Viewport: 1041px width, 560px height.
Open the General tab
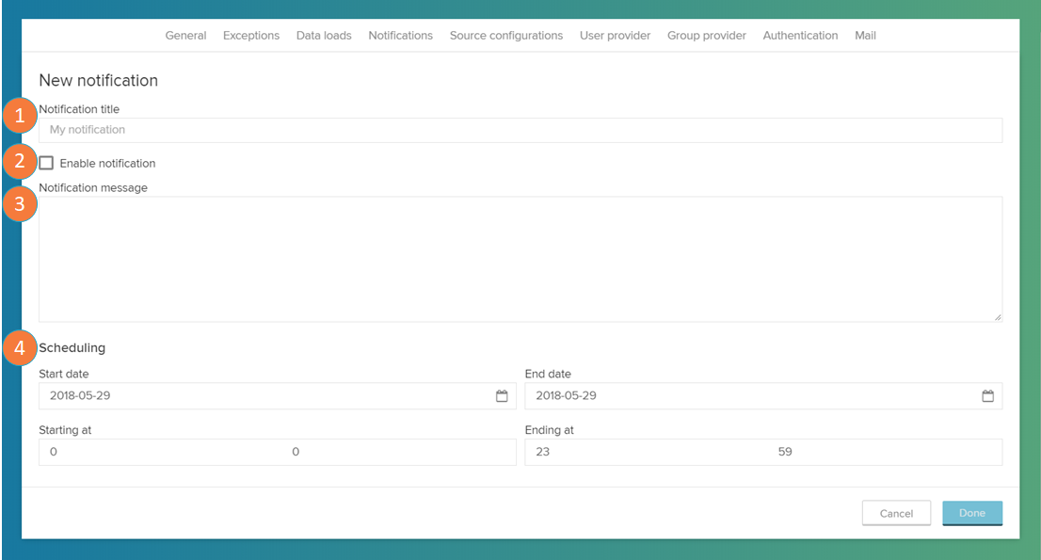185,36
